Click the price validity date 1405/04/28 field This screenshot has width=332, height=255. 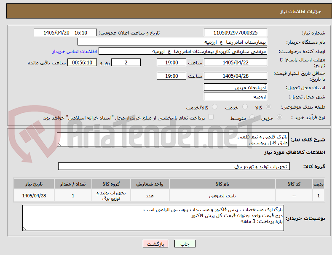(x=236, y=76)
